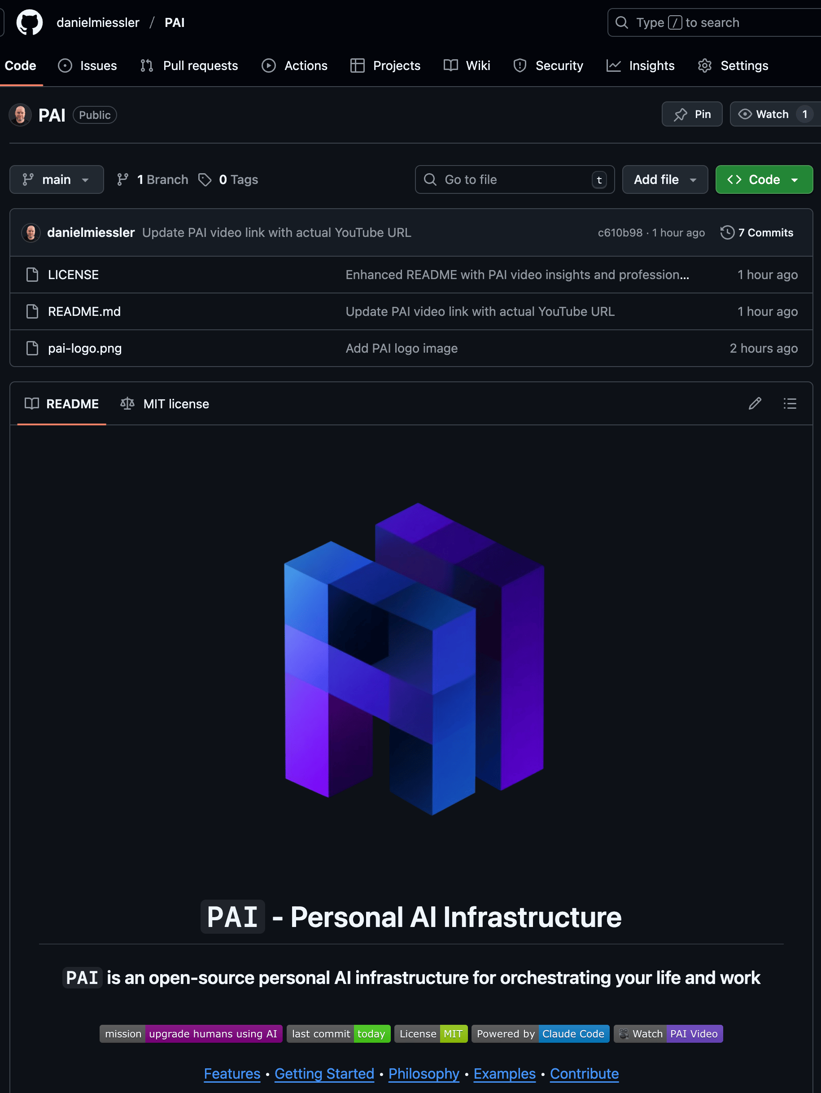The image size is (821, 1093).
Task: Click the file icon for README.md
Action: pos(32,311)
